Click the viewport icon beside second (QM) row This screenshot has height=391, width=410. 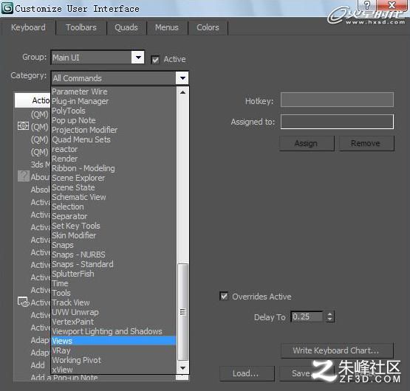click(x=23, y=126)
